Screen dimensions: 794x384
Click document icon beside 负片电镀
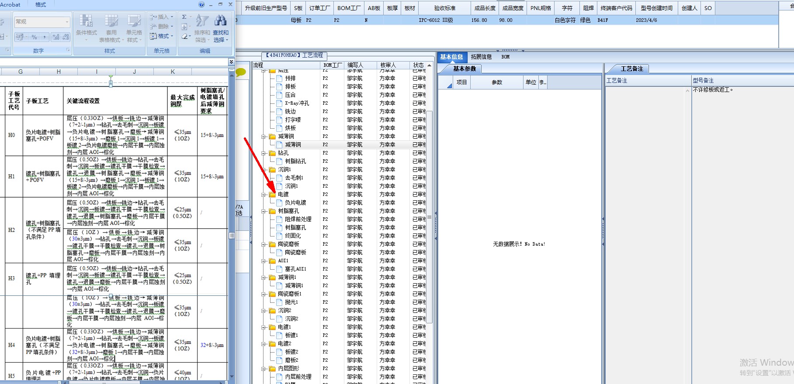point(279,203)
